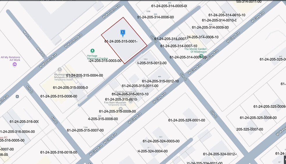286x164 pixels.
Task: Click the bus stop icon near 6th St
Action: [x=17, y=96]
